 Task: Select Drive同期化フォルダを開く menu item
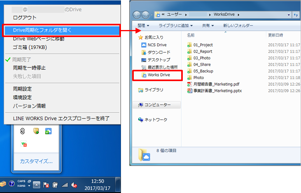42,30
